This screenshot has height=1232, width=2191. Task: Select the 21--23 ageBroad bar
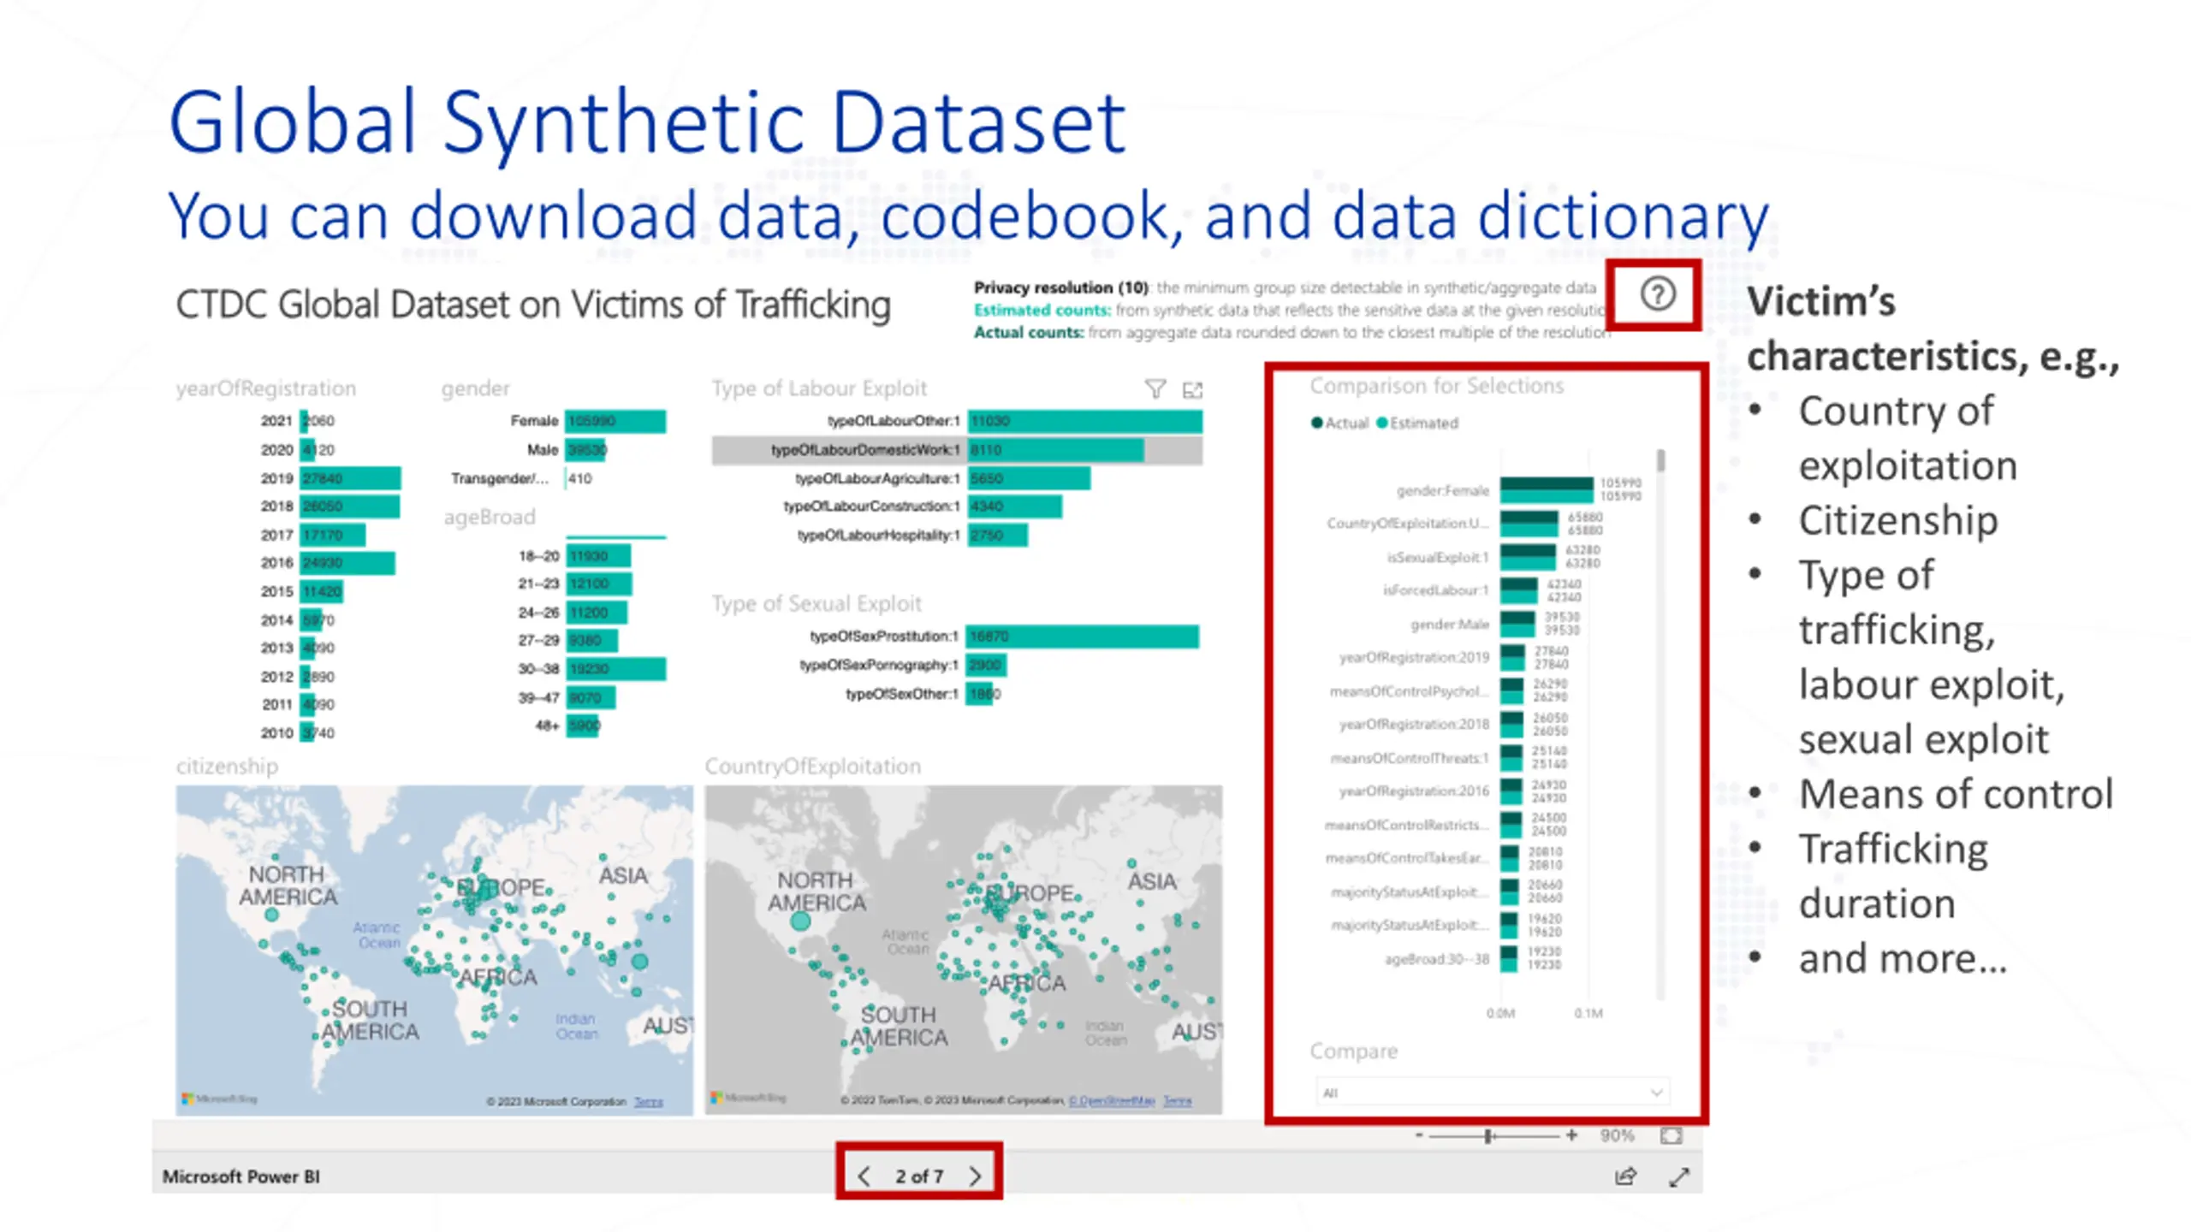[599, 583]
